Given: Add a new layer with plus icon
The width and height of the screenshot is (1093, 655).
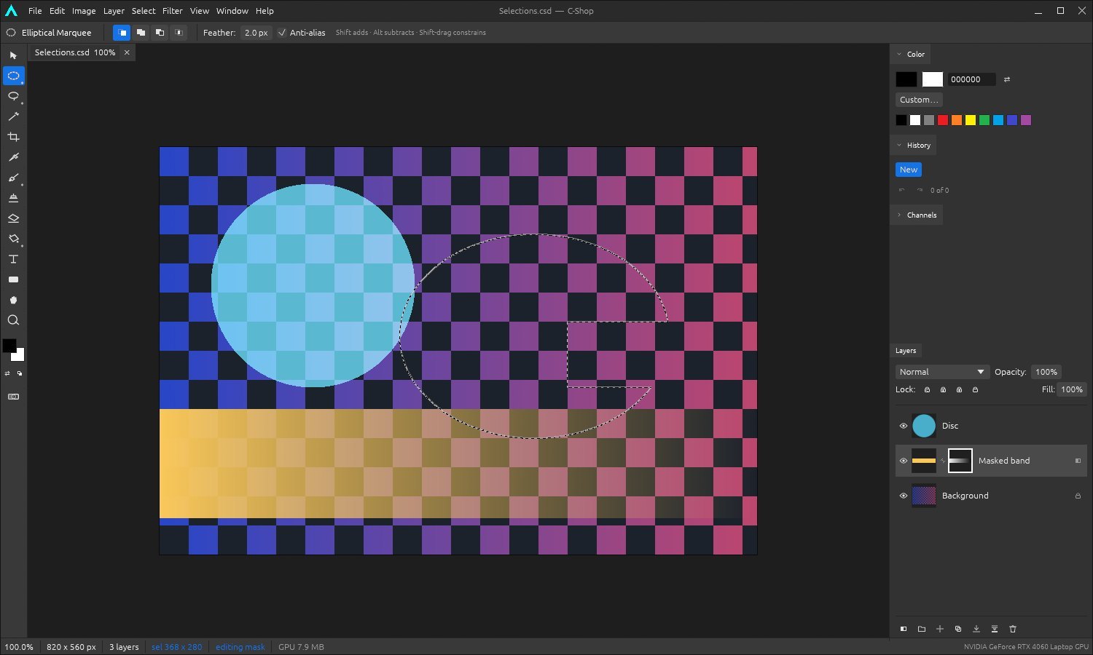Looking at the screenshot, I should point(940,629).
